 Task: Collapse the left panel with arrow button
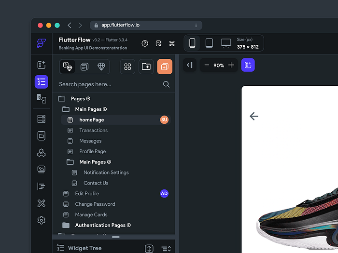tap(190, 65)
